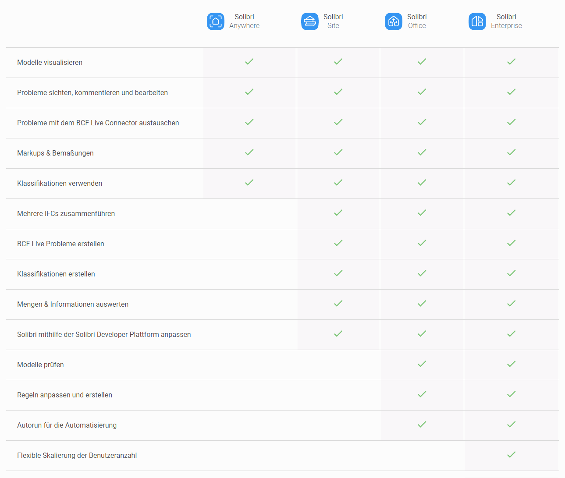Click the Office checkmark for Probleme sichten row

[x=422, y=92]
